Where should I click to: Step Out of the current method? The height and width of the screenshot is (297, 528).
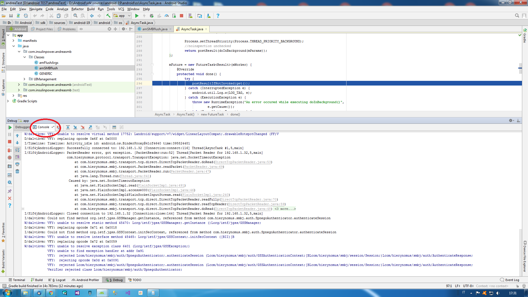(x=90, y=127)
